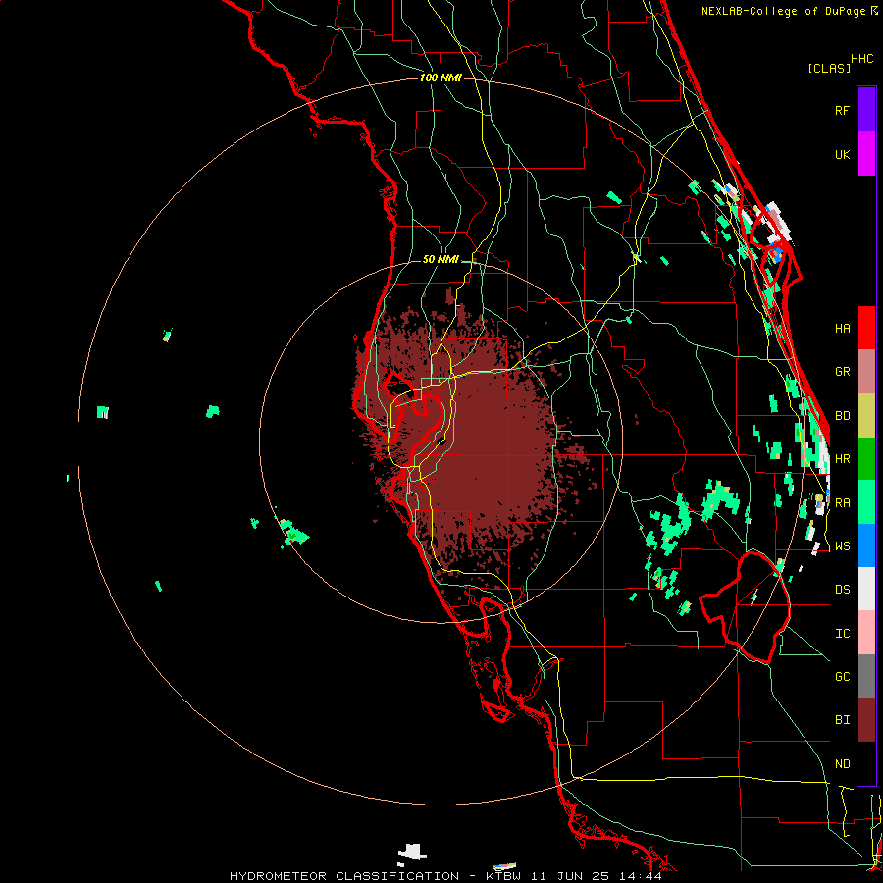Screen dimensions: 883x883
Task: Click the purple RF color swatch in legend
Action: tap(866, 110)
